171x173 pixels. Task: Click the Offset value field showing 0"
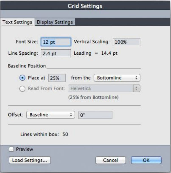(95, 115)
